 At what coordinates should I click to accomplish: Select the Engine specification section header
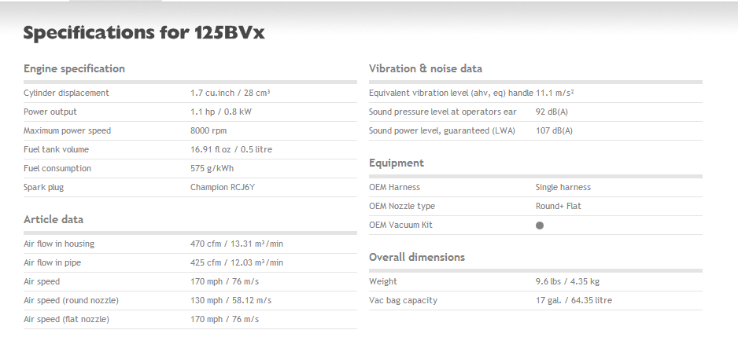[74, 68]
